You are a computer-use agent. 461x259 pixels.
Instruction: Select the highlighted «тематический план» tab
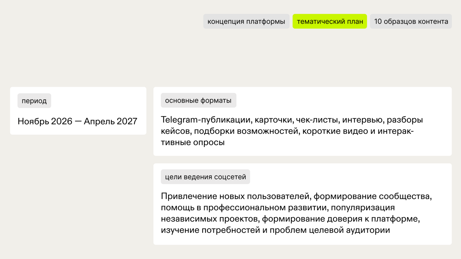(330, 21)
